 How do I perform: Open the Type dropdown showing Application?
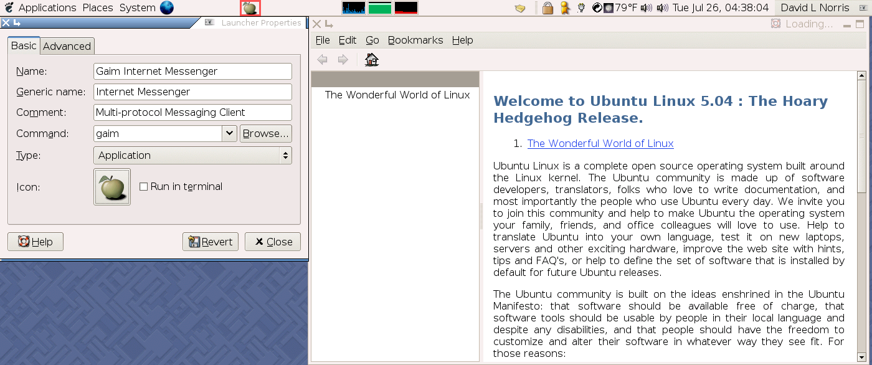click(x=192, y=155)
